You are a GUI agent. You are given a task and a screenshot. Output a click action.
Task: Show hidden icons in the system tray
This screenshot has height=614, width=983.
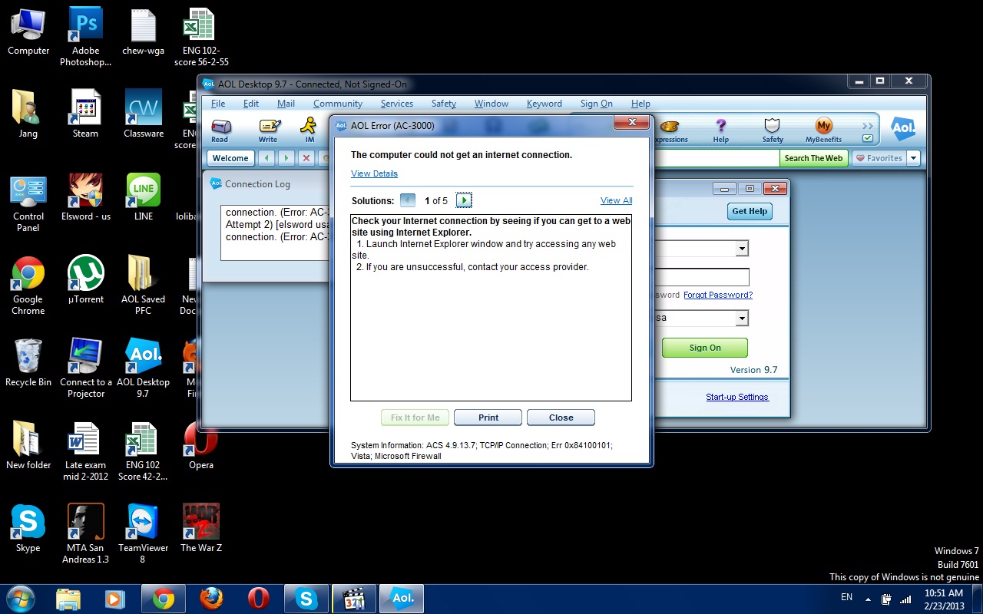pos(868,599)
